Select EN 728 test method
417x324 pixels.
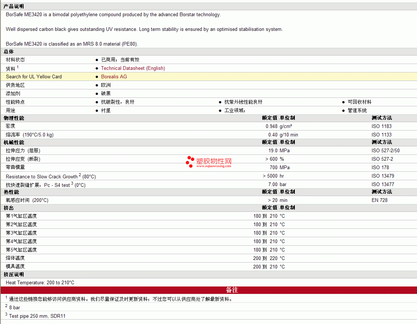pyautogui.click(x=379, y=200)
